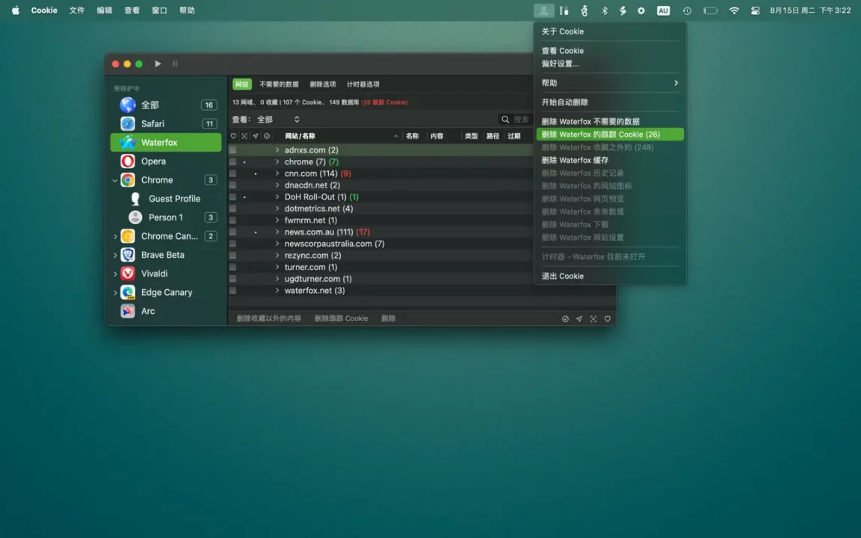Screen dimensions: 861x538
Task: Collapse the Chrome profiles list in the sidebar
Action: [115, 180]
